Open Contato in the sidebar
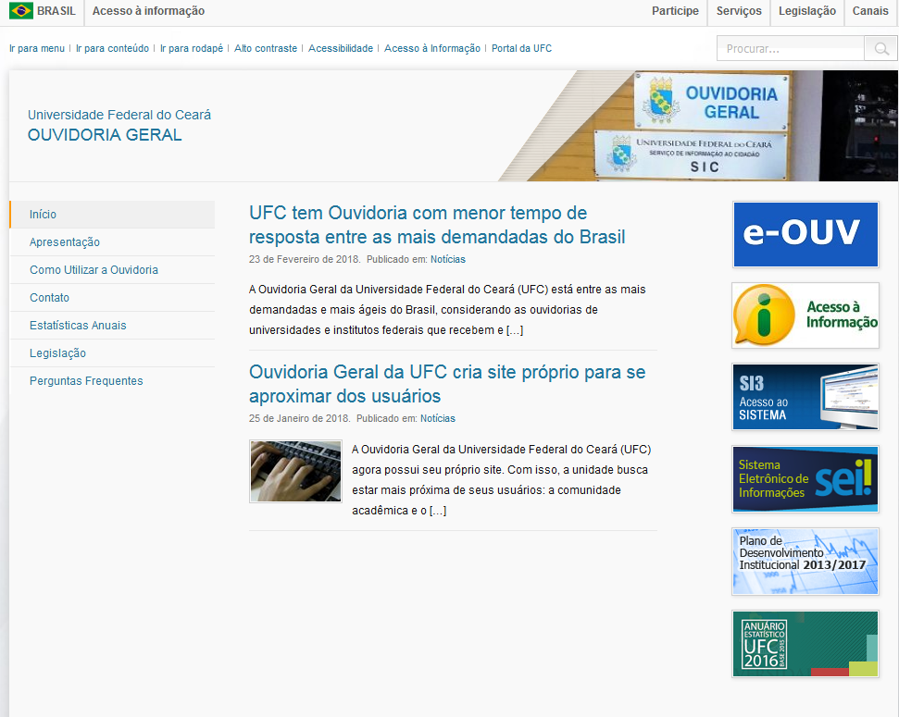Viewport: 899px width, 717px height. [x=112, y=298]
